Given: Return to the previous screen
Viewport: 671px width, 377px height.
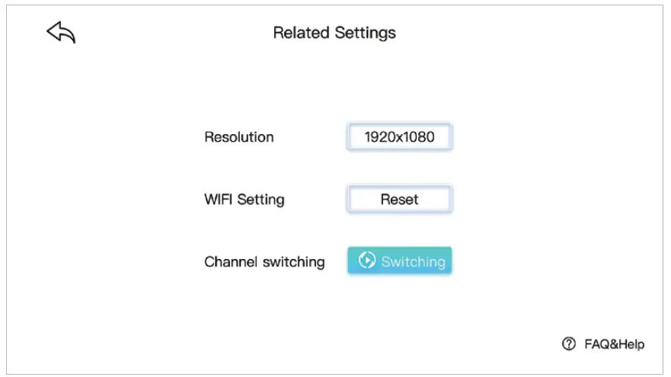Looking at the screenshot, I should (x=61, y=32).
